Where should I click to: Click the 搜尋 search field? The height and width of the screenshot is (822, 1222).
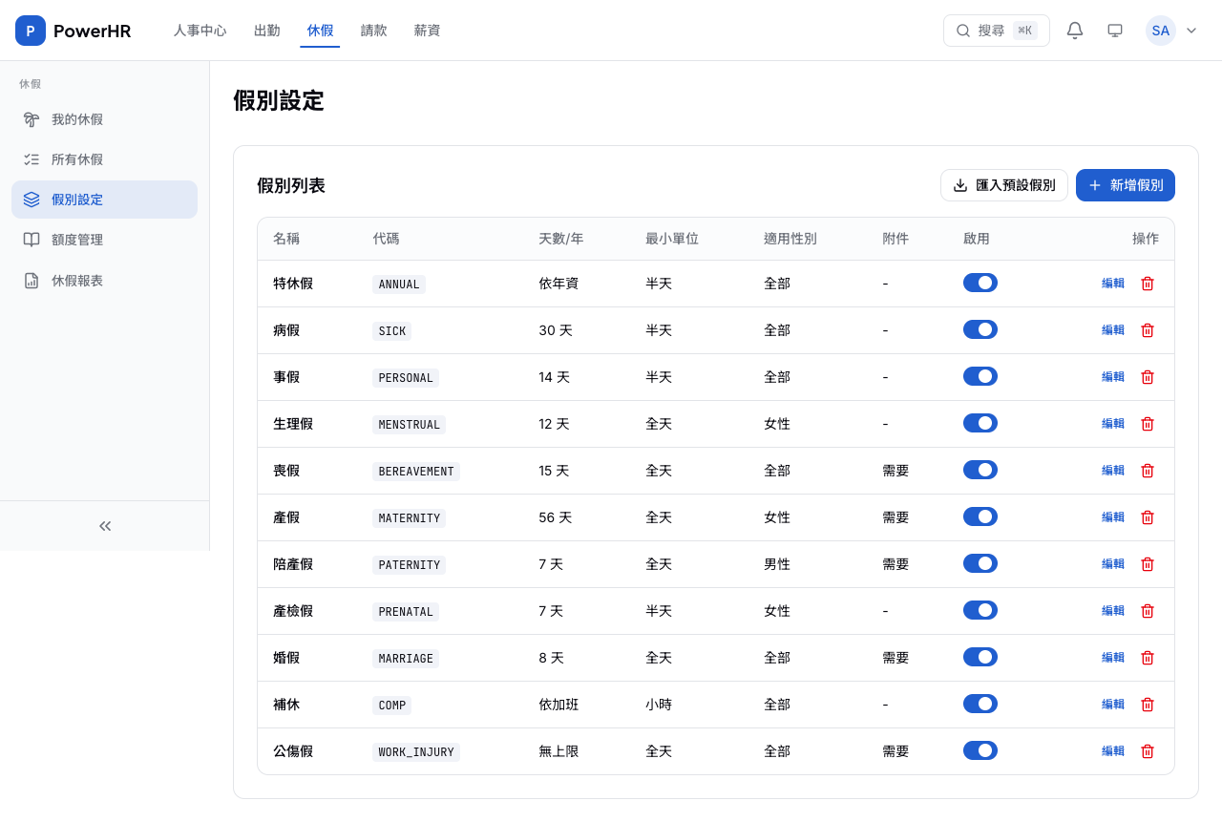996,30
